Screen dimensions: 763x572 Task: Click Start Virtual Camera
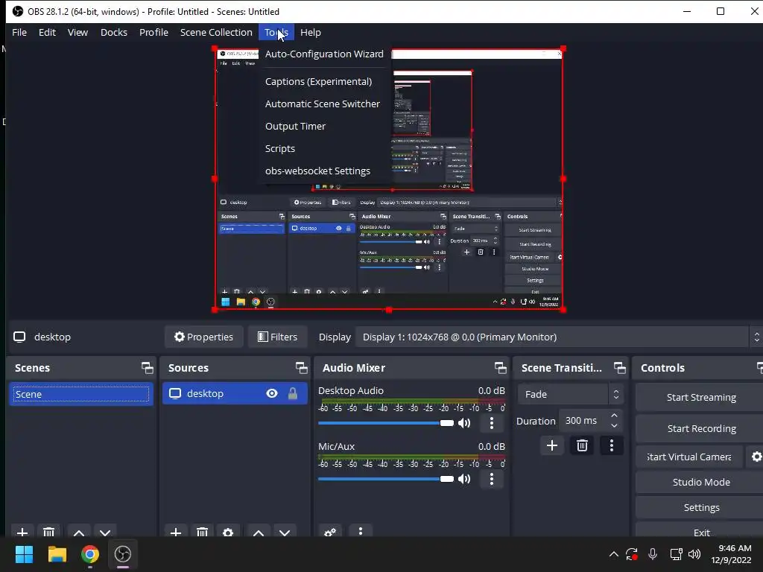(x=689, y=457)
